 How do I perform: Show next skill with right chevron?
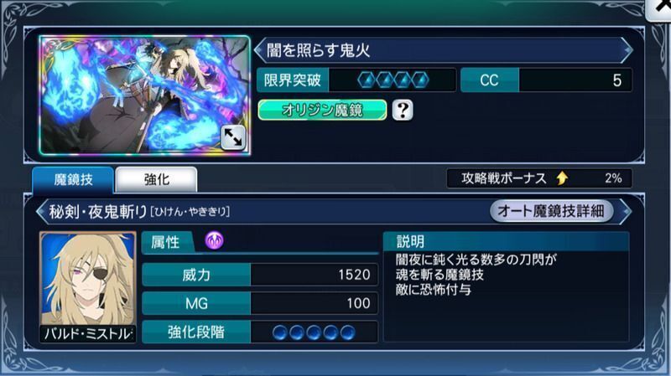point(626,211)
